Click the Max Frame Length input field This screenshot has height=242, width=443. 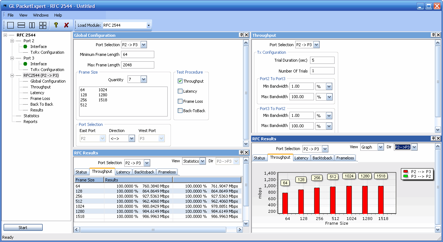point(138,65)
